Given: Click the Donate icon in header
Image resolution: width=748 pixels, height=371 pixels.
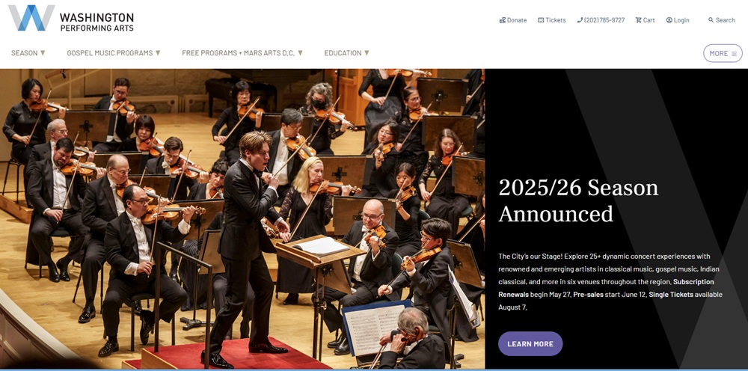Looking at the screenshot, I should (503, 20).
